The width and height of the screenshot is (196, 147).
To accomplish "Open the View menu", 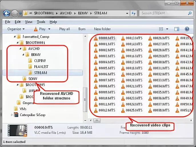I will pyautogui.click(x=29, y=22).
